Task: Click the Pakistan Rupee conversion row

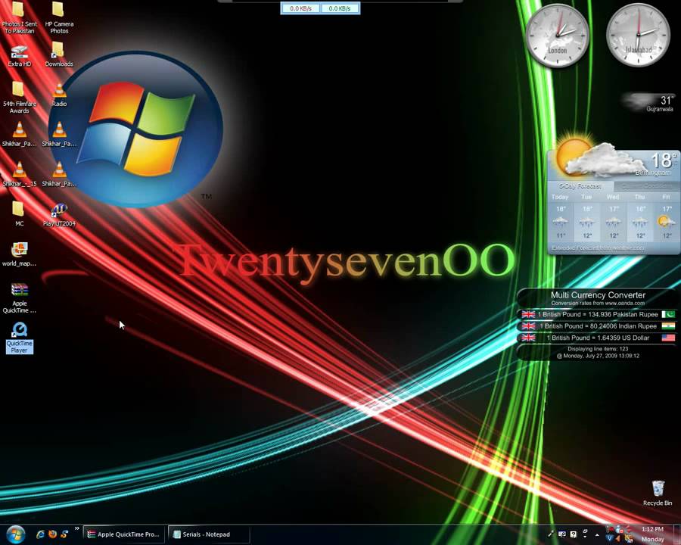Action: tap(598, 314)
